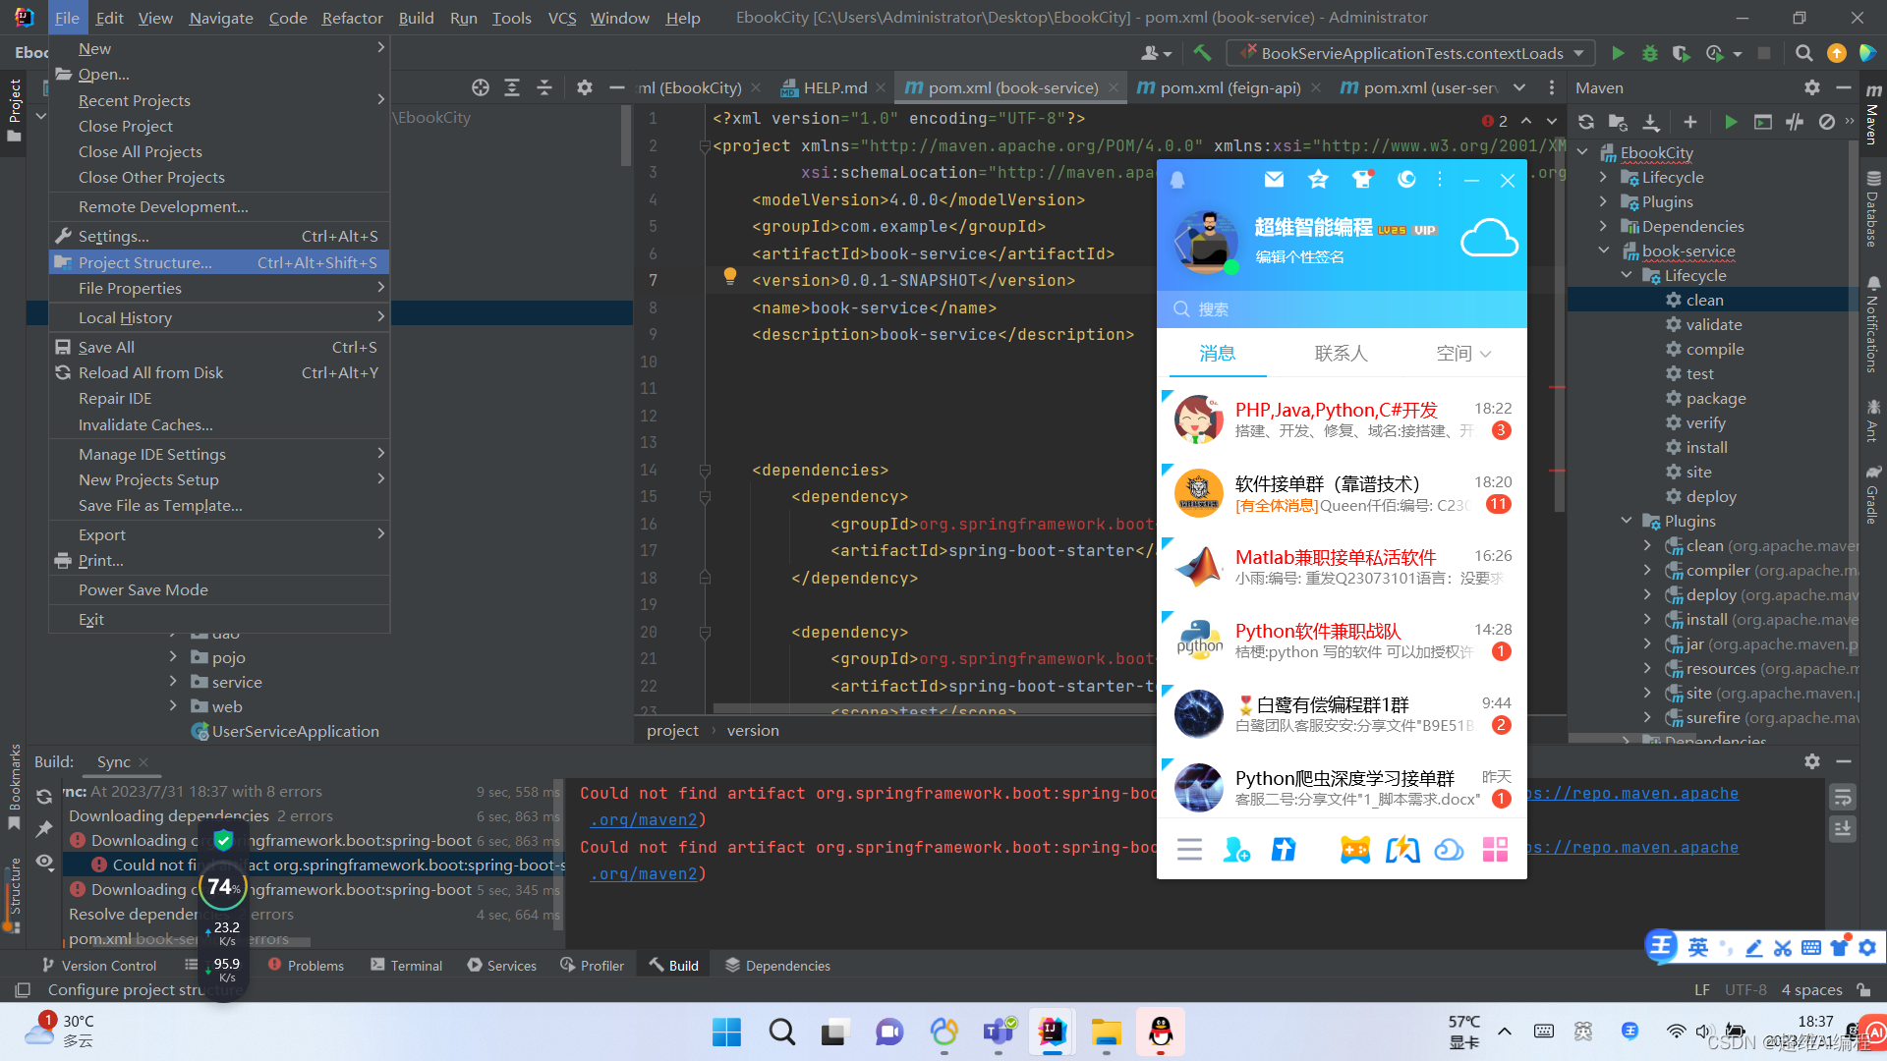Switch to the pom.xml (feign-api) tab
Image resolution: width=1887 pixels, height=1061 pixels.
[1229, 87]
